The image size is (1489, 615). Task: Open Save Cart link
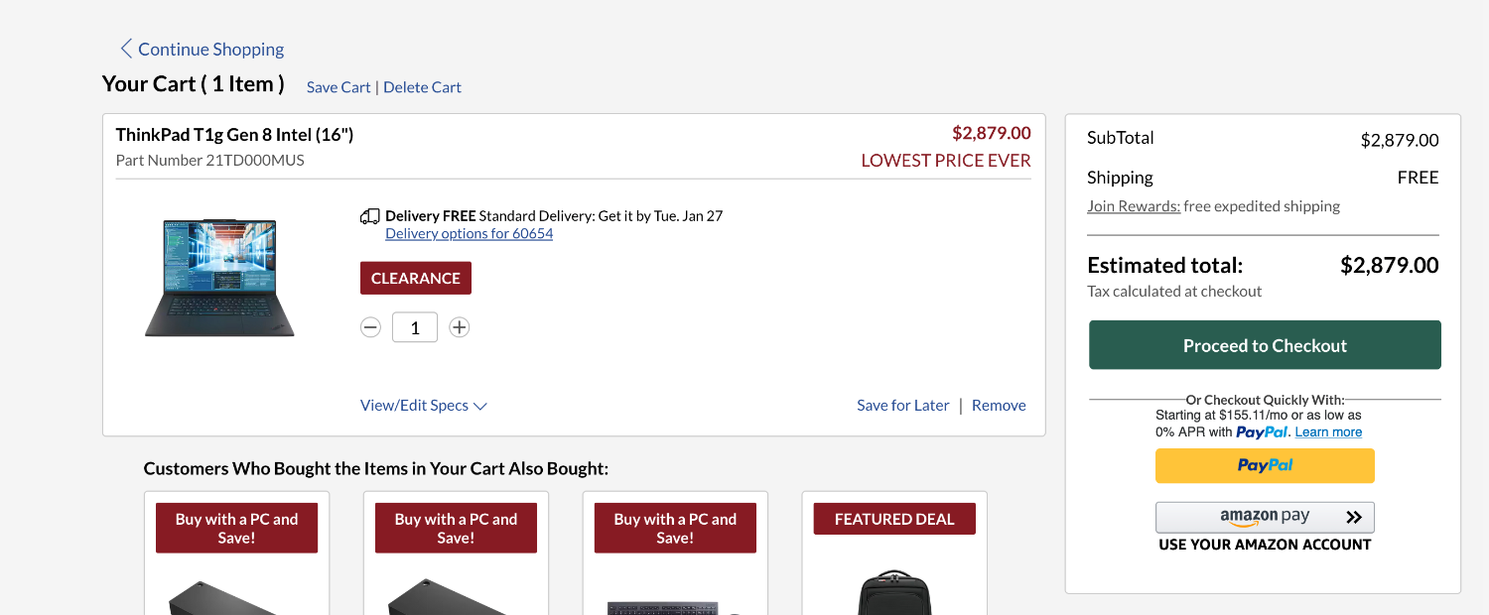(338, 87)
